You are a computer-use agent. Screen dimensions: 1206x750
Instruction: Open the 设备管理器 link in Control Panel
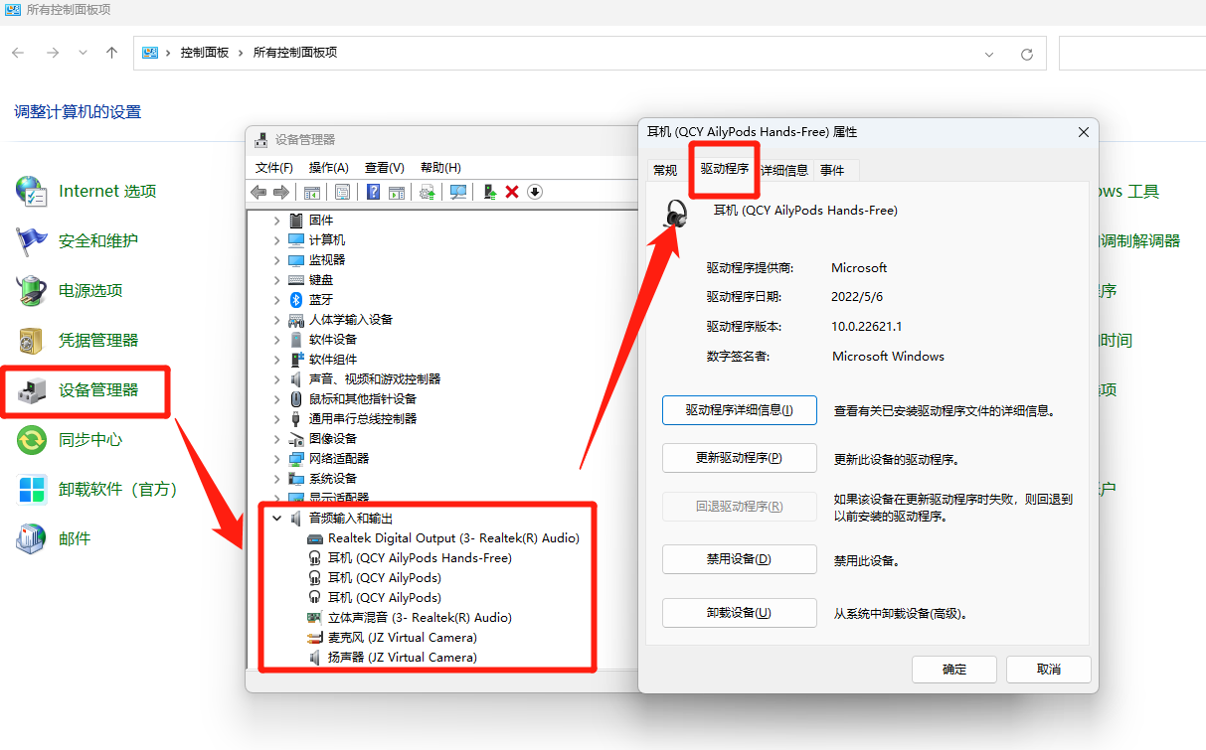[x=98, y=389]
